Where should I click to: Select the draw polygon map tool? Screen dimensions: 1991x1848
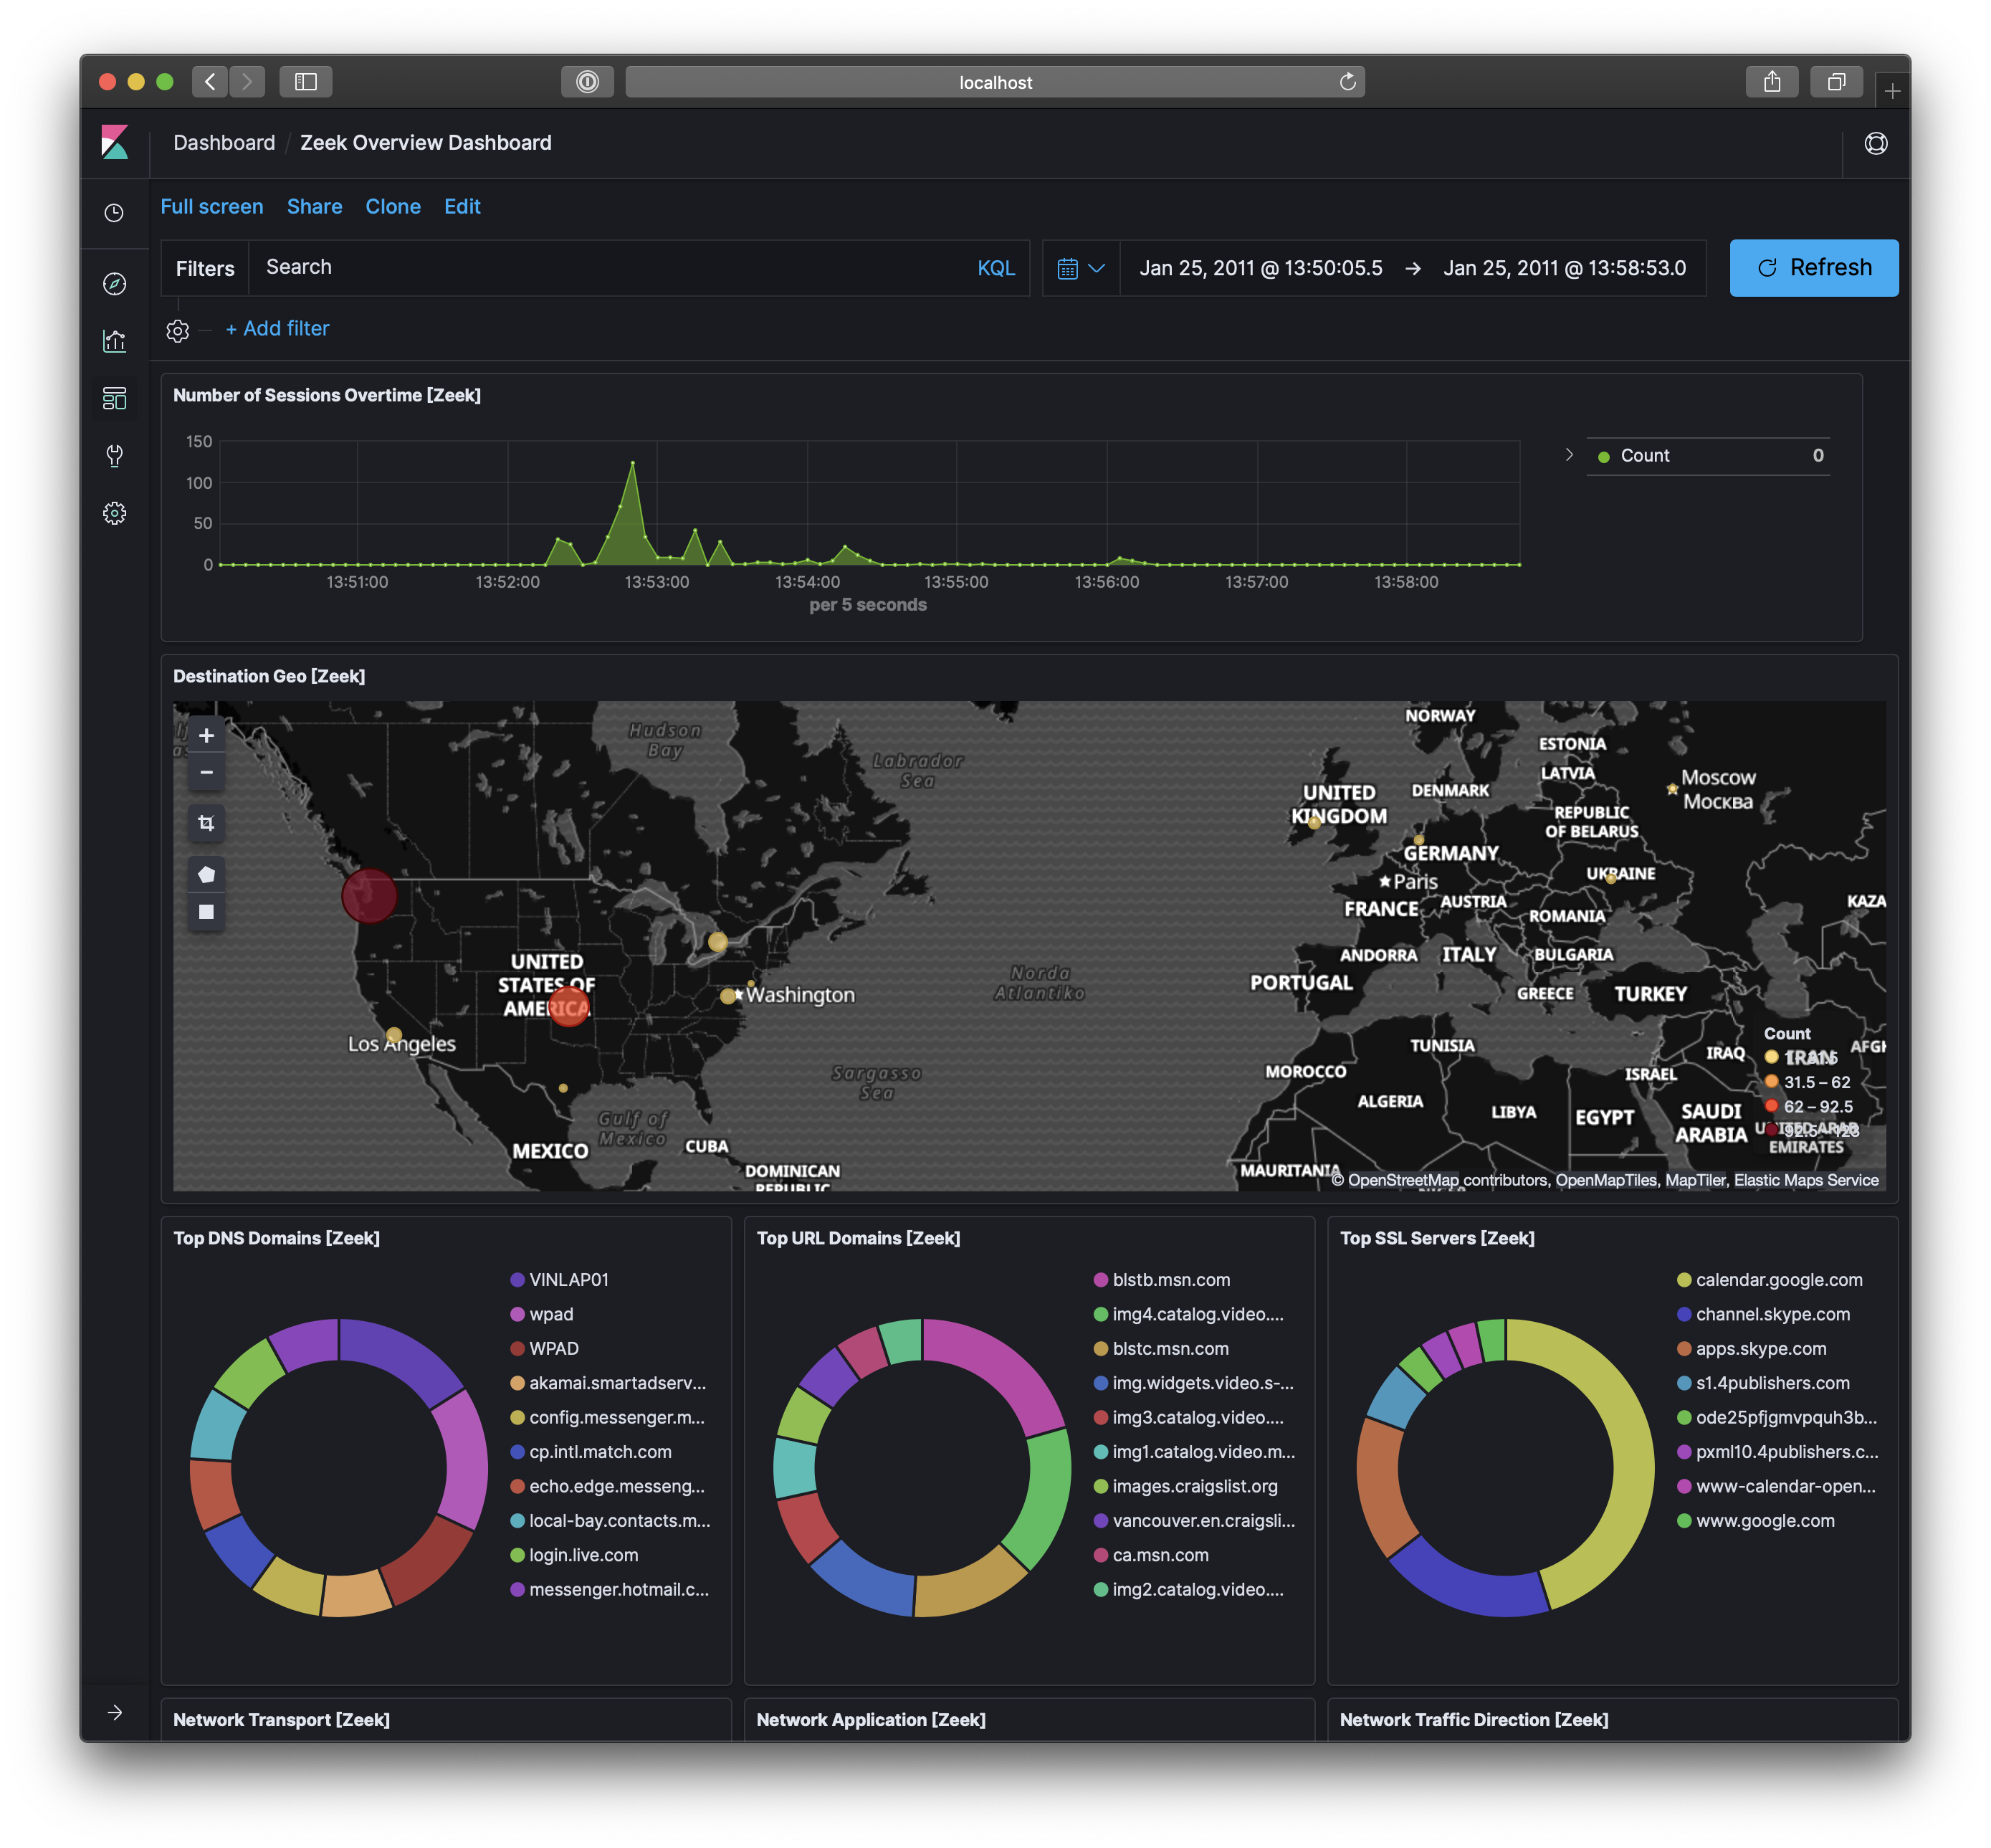pyautogui.click(x=206, y=875)
